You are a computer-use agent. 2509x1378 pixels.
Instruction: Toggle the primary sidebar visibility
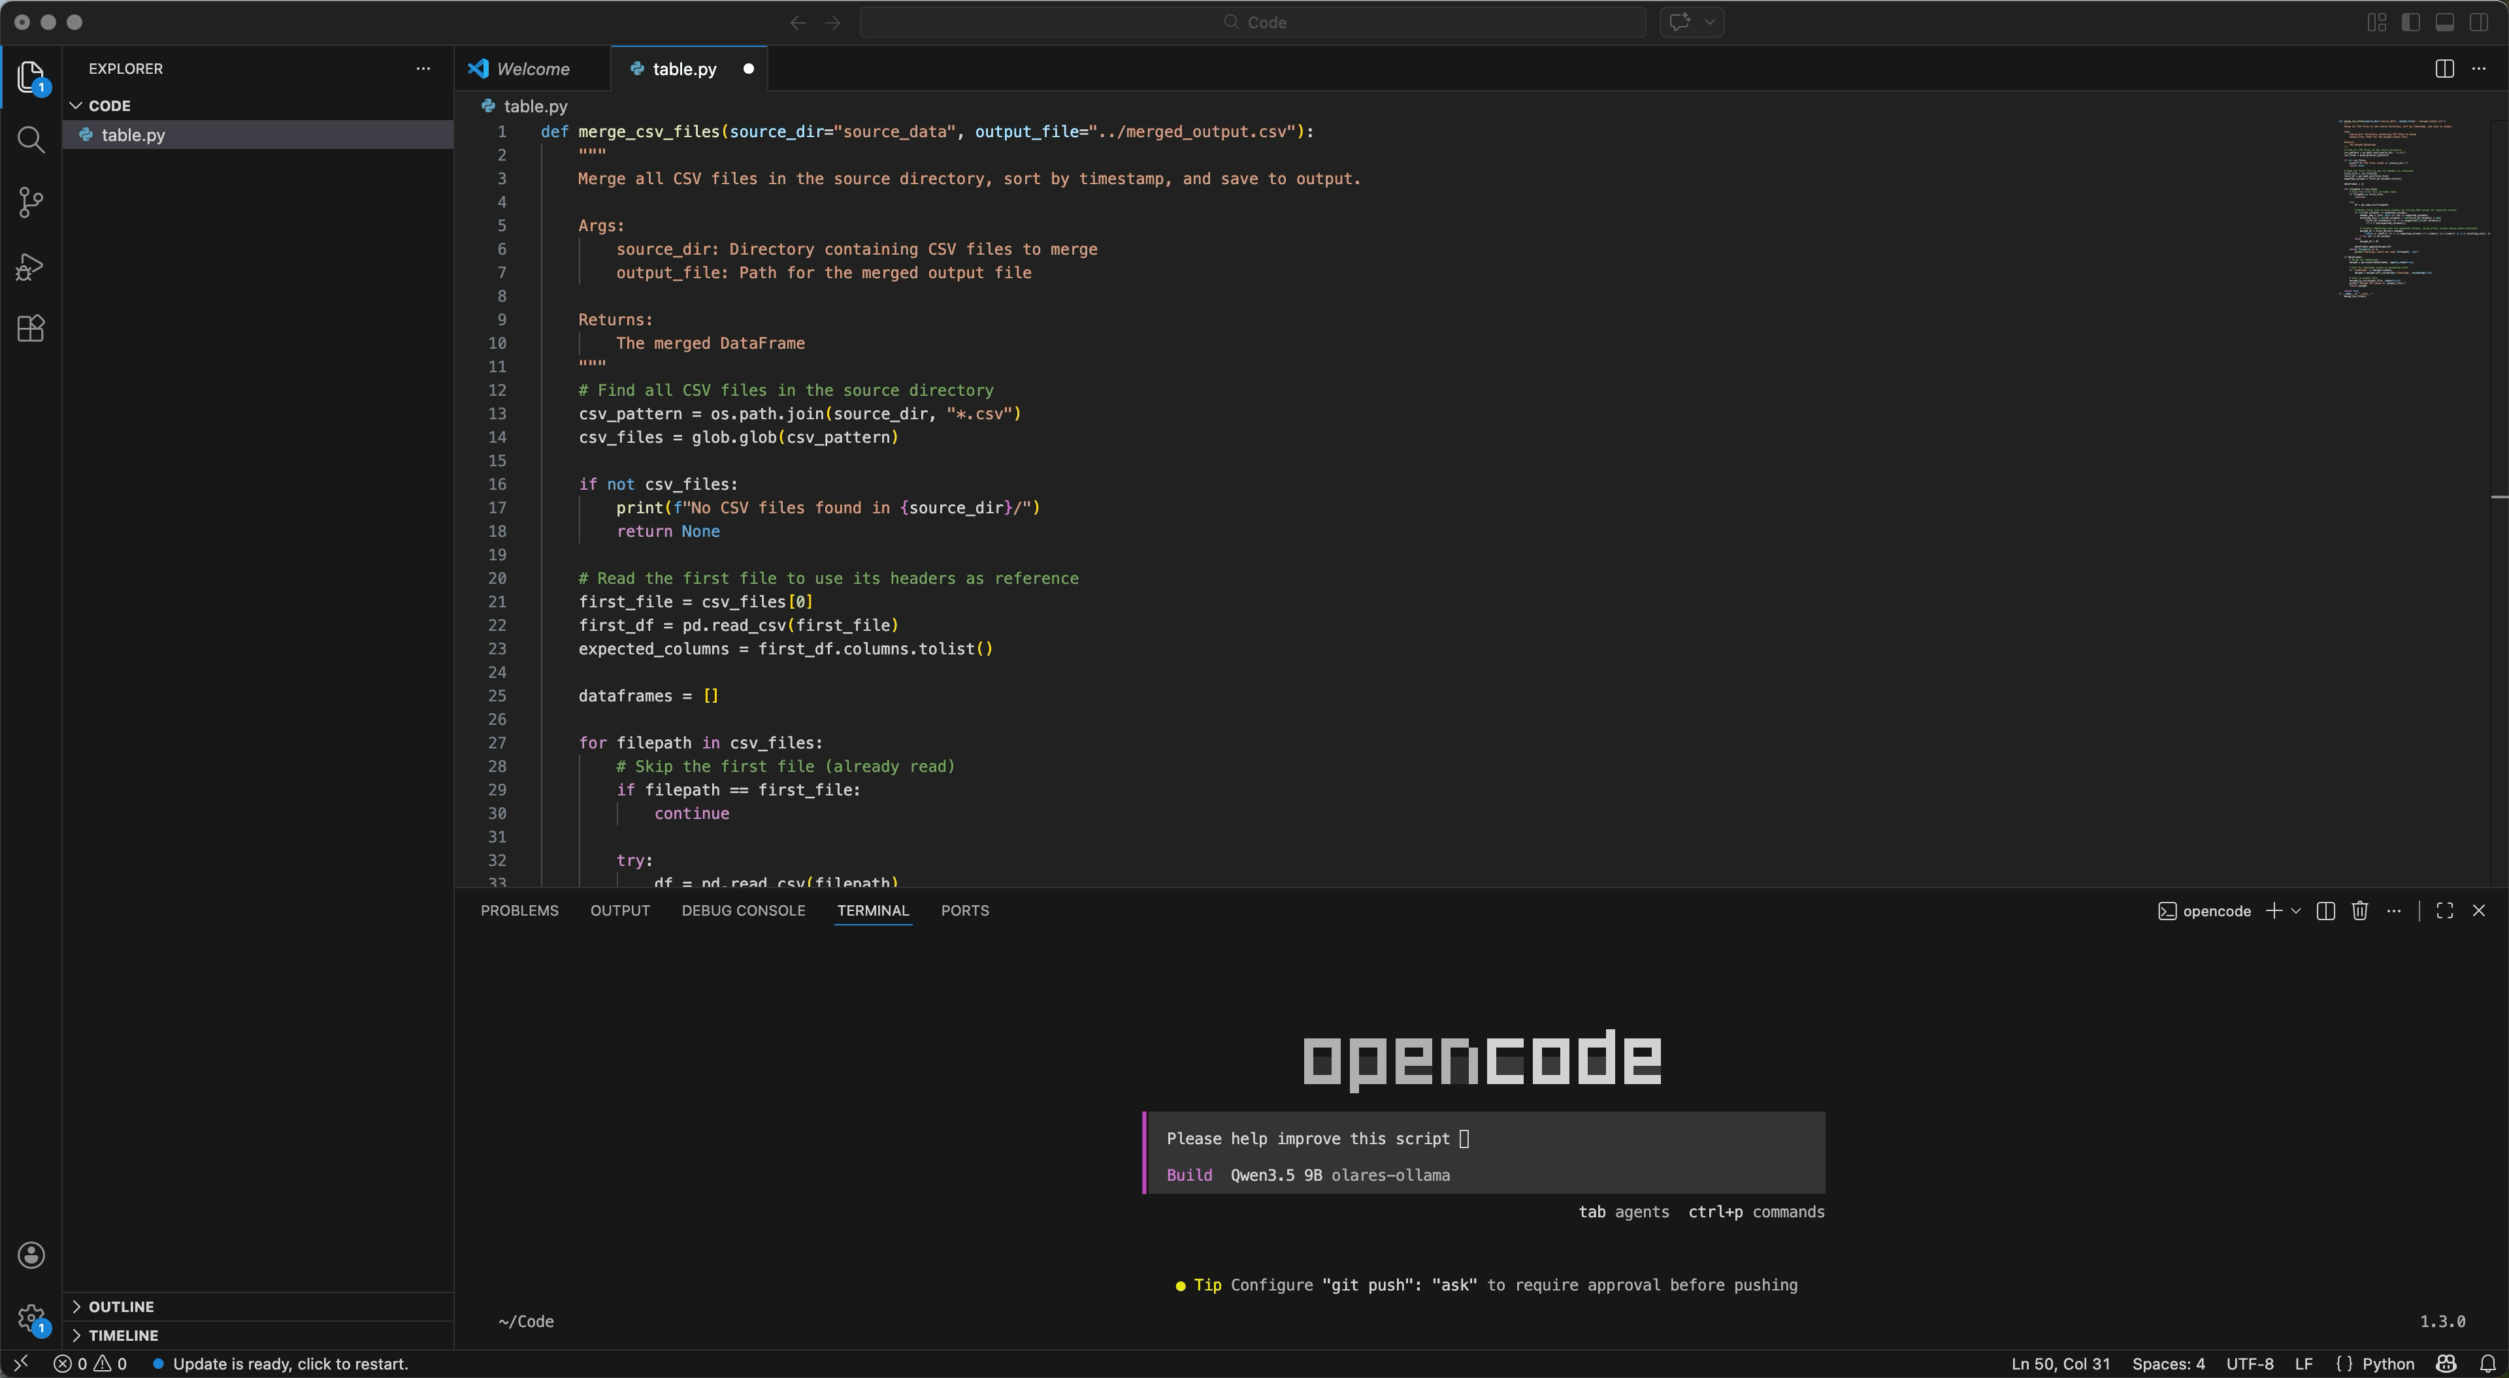pos(2410,22)
